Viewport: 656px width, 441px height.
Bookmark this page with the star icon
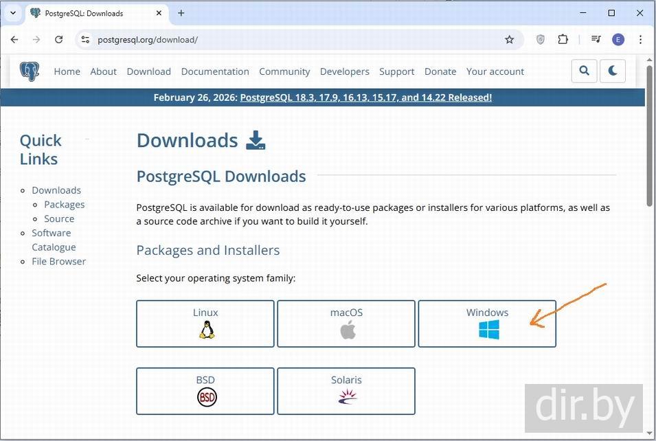tap(509, 40)
